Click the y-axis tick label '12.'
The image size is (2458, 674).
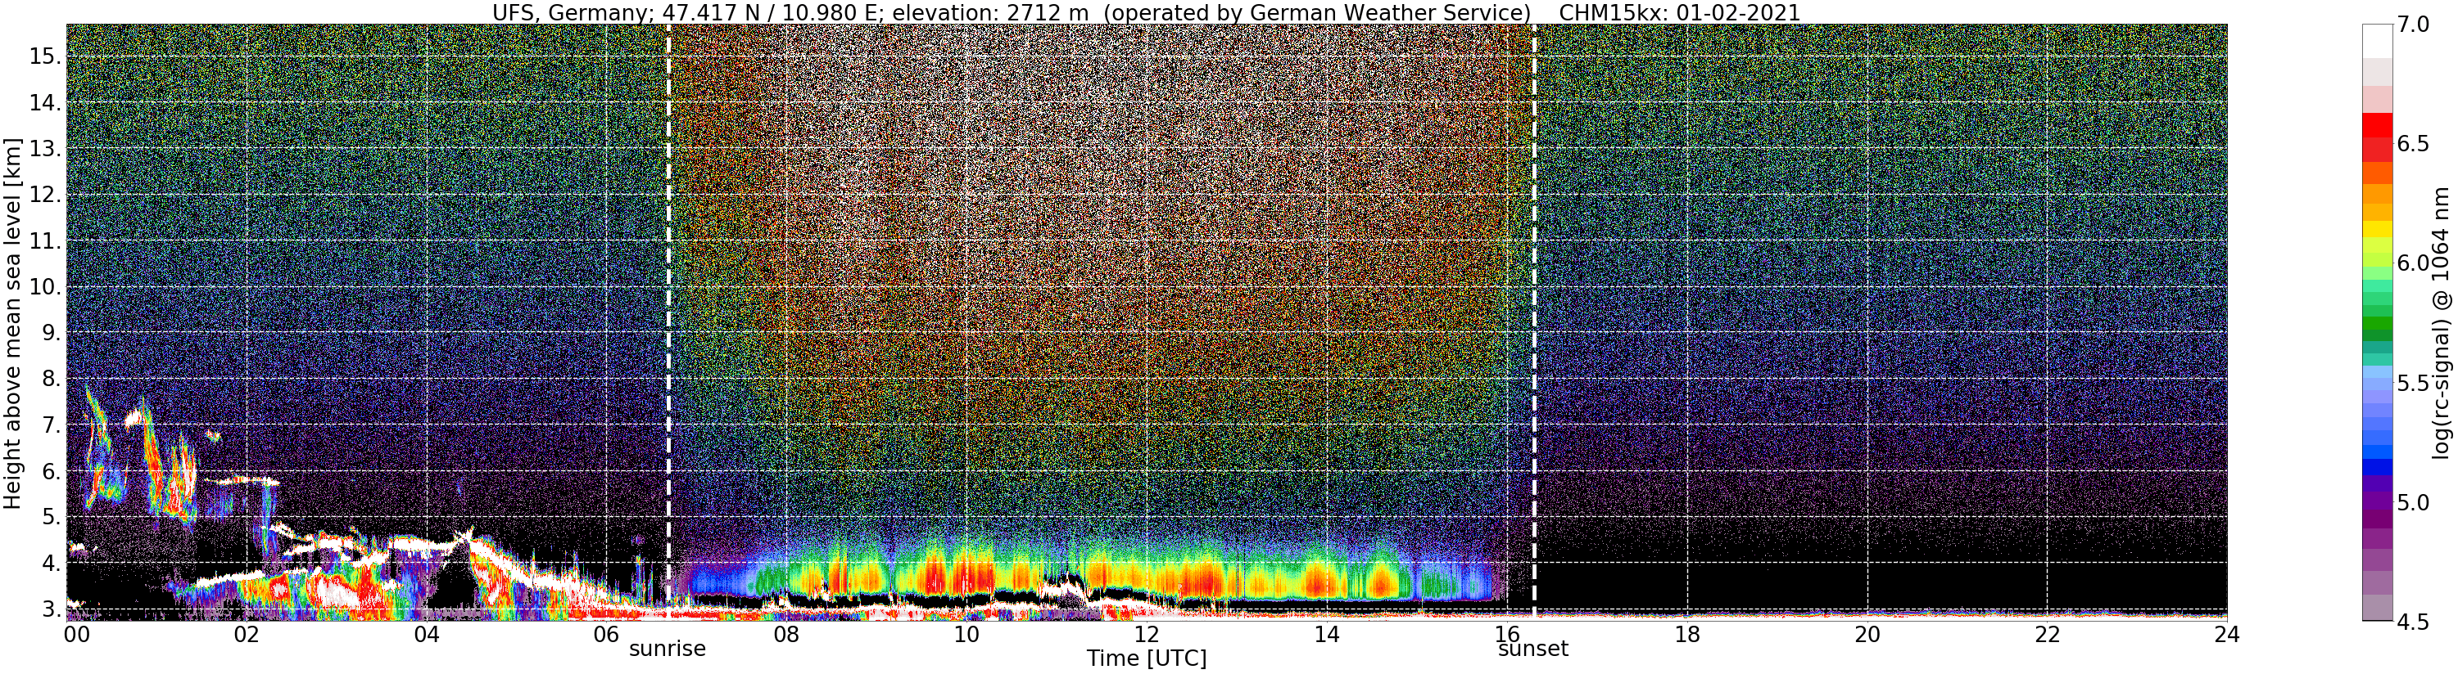[45, 195]
